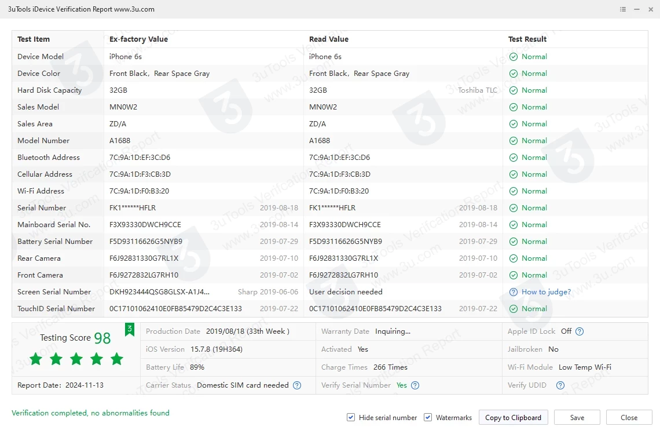Click read value battery serial F5D93116626G5NYB9
The image size is (660, 434).
tap(346, 242)
